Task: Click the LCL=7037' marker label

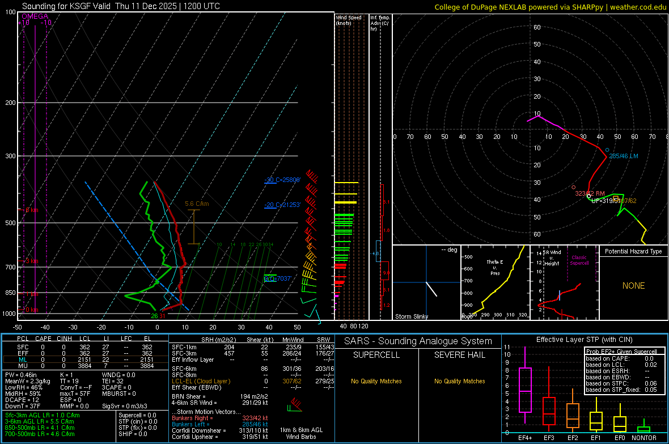Action: (278, 279)
